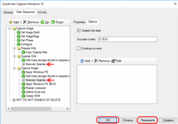
Task: Click green check icon of Create WIM
Action: point(23,96)
